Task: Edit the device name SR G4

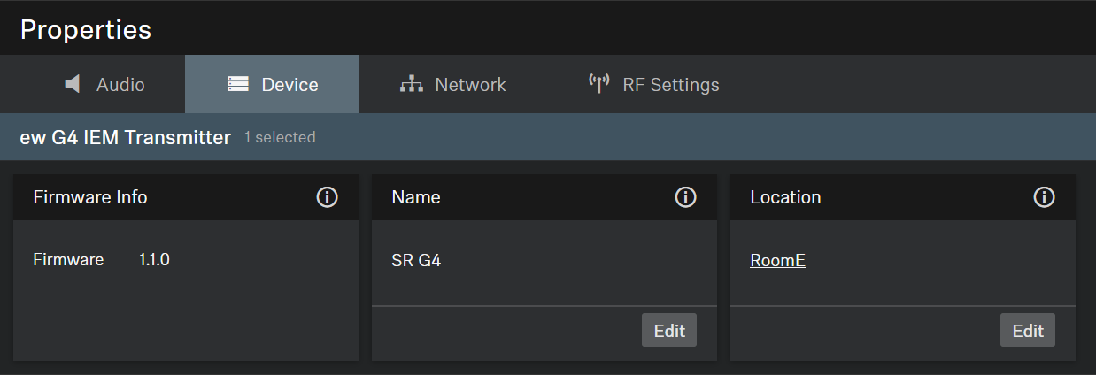Action: (x=669, y=331)
